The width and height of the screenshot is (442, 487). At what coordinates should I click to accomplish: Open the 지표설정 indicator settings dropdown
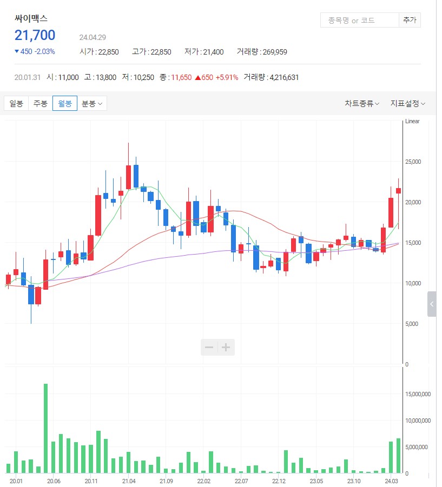tap(408, 104)
